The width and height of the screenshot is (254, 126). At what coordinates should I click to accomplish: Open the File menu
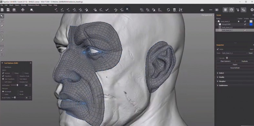2,5
